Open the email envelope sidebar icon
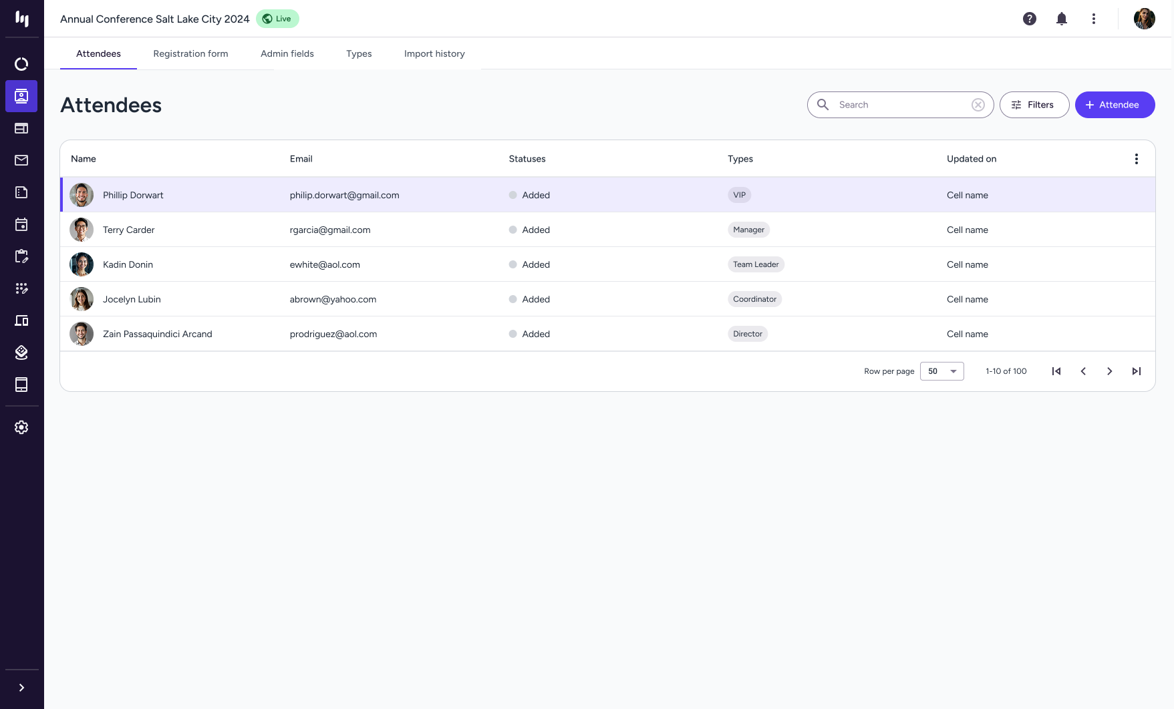The height and width of the screenshot is (709, 1174). 21,160
